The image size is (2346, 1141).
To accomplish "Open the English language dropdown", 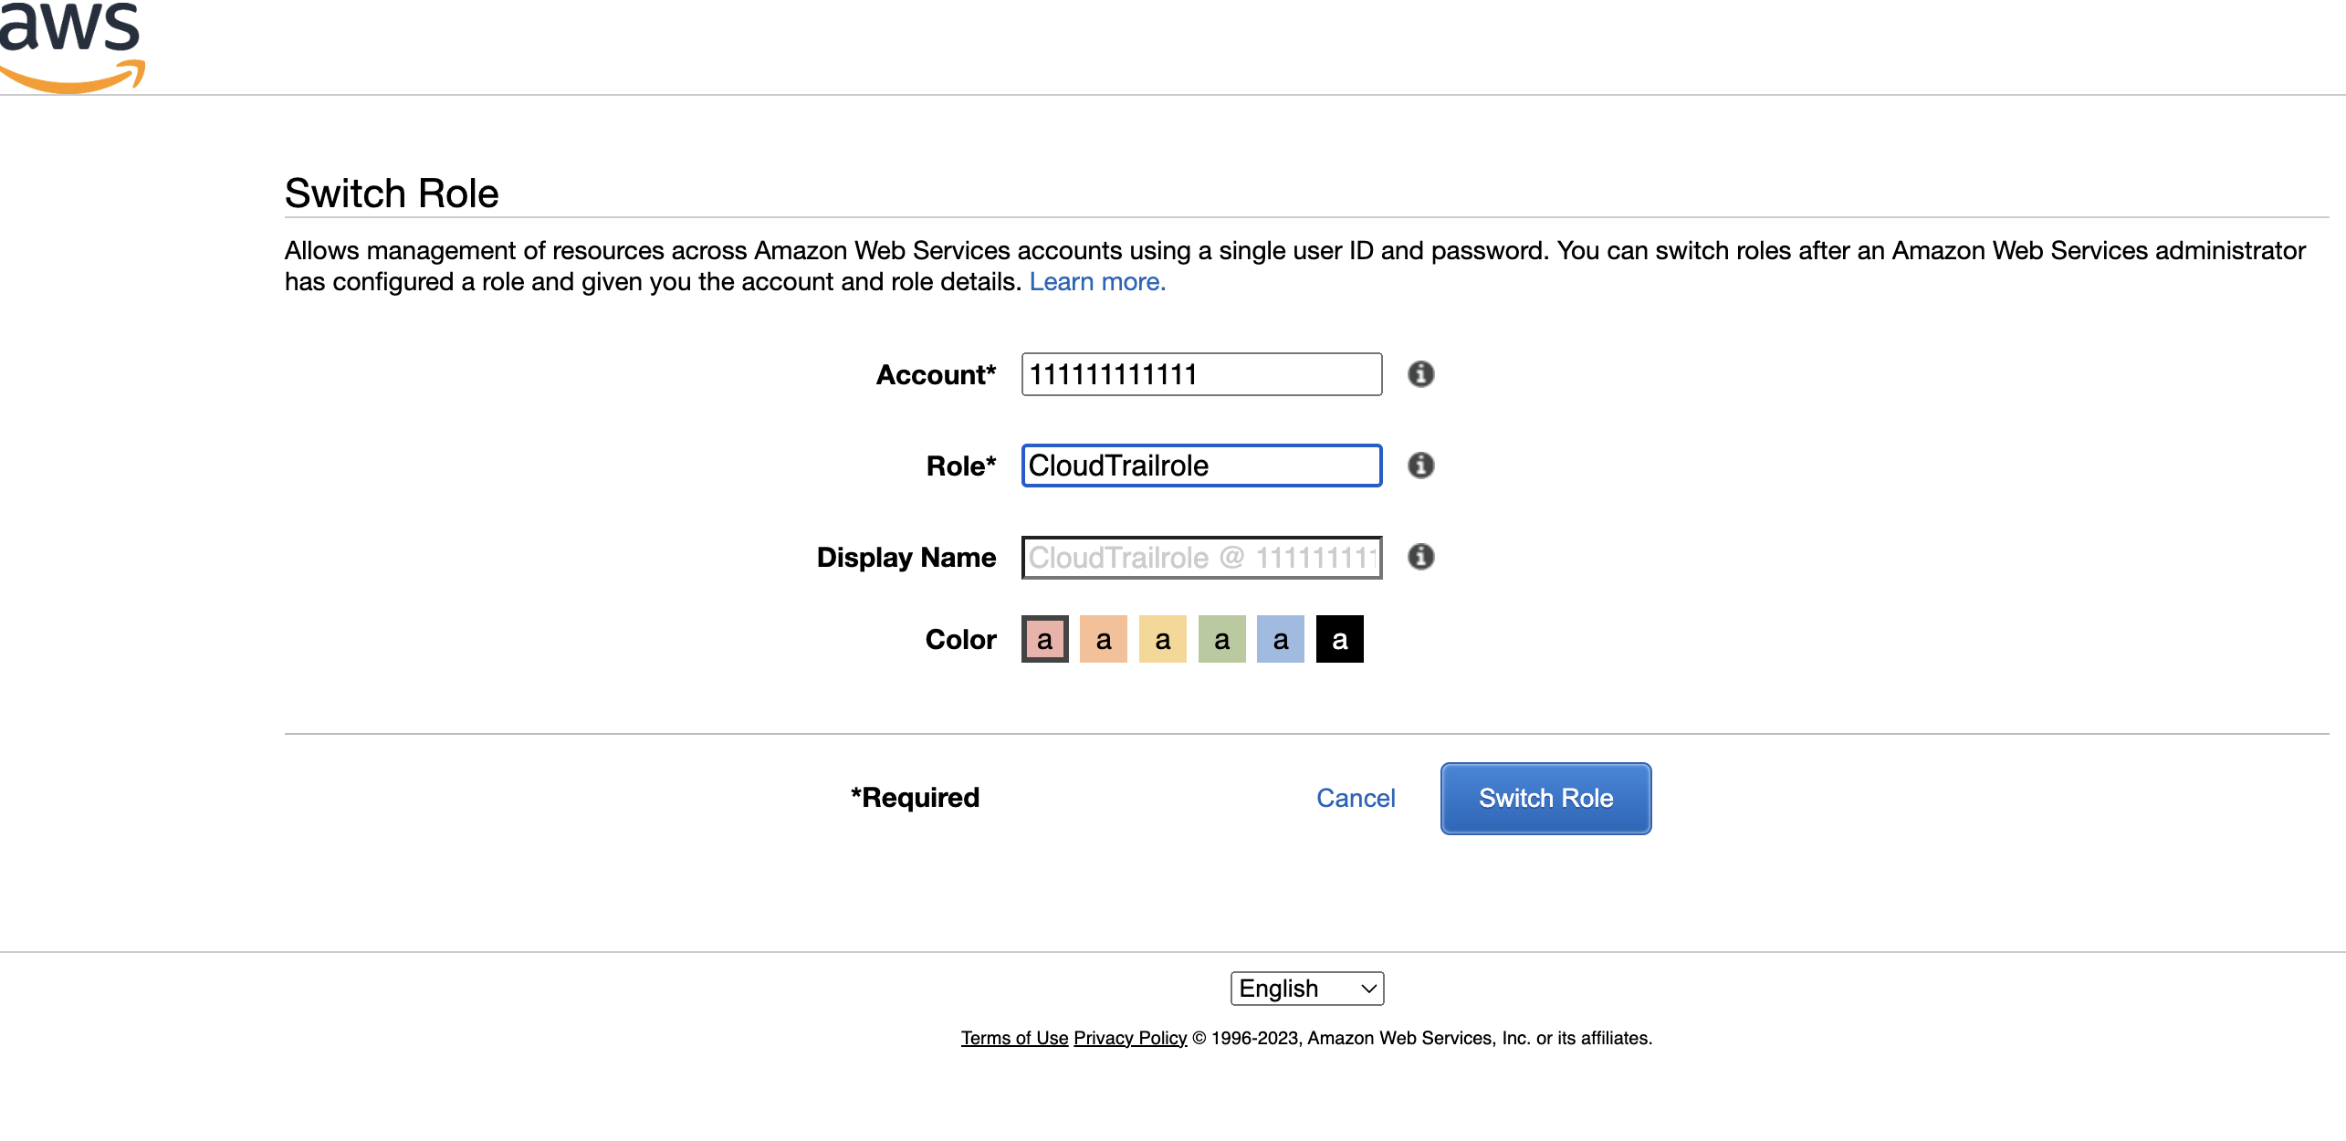I will point(1306,989).
